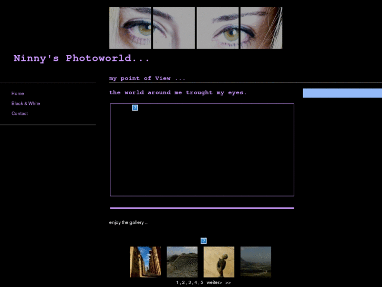Click the broken image icon in main viewer
This screenshot has width=382, height=287.
(135, 108)
